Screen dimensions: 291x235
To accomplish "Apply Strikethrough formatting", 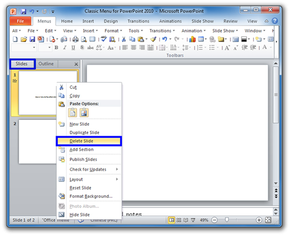I will pyautogui.click(x=90, y=48).
